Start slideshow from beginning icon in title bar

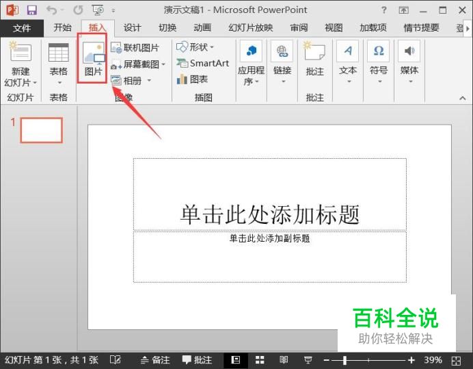click(98, 10)
